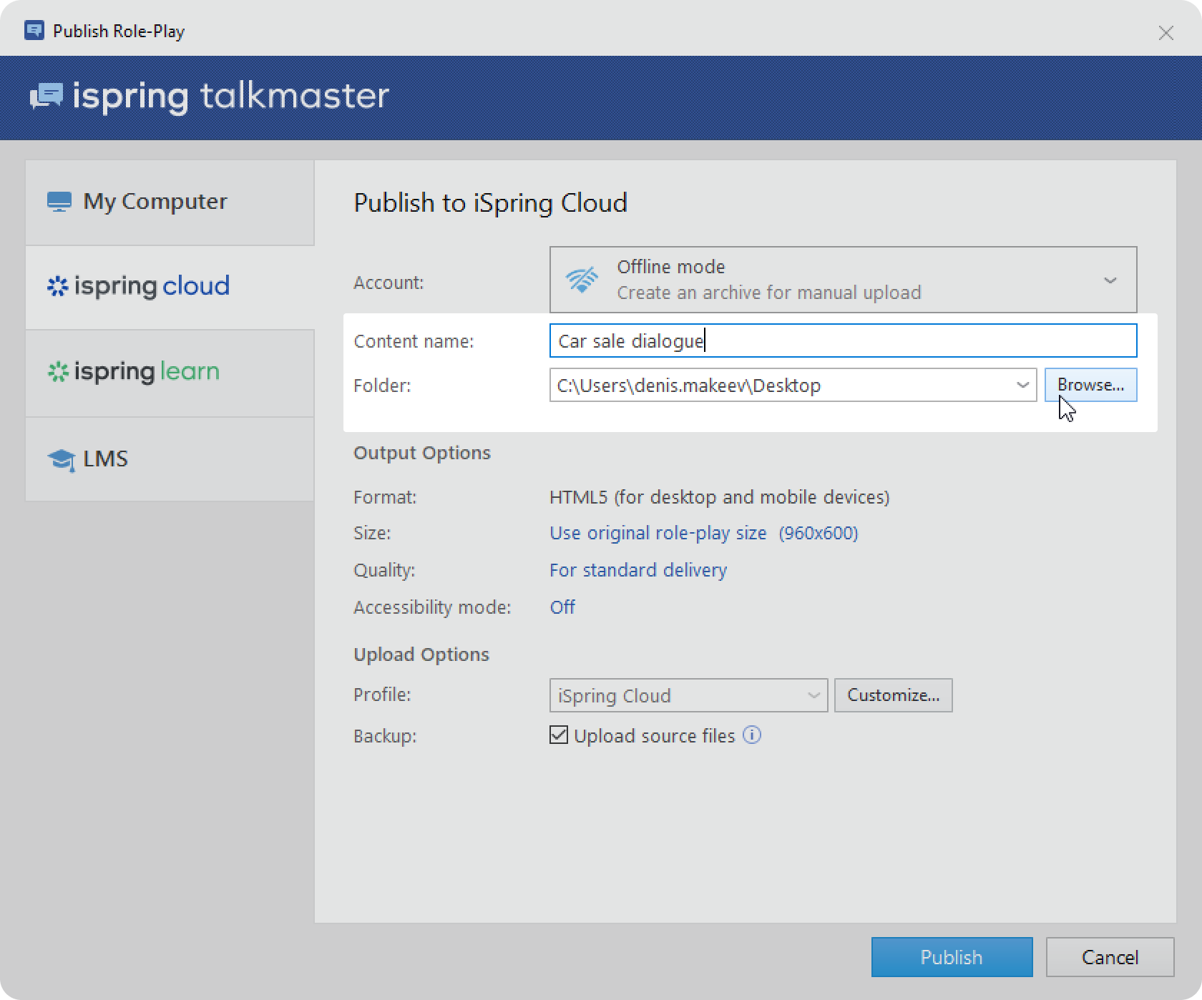Select the iSpring Learn tab

170,373
